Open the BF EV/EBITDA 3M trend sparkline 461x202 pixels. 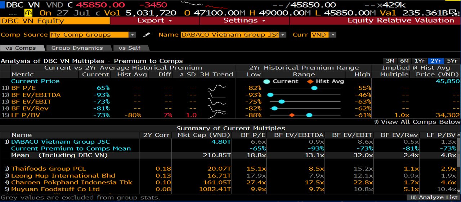217,95
